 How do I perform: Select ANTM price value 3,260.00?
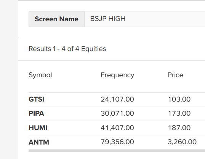click(x=182, y=142)
